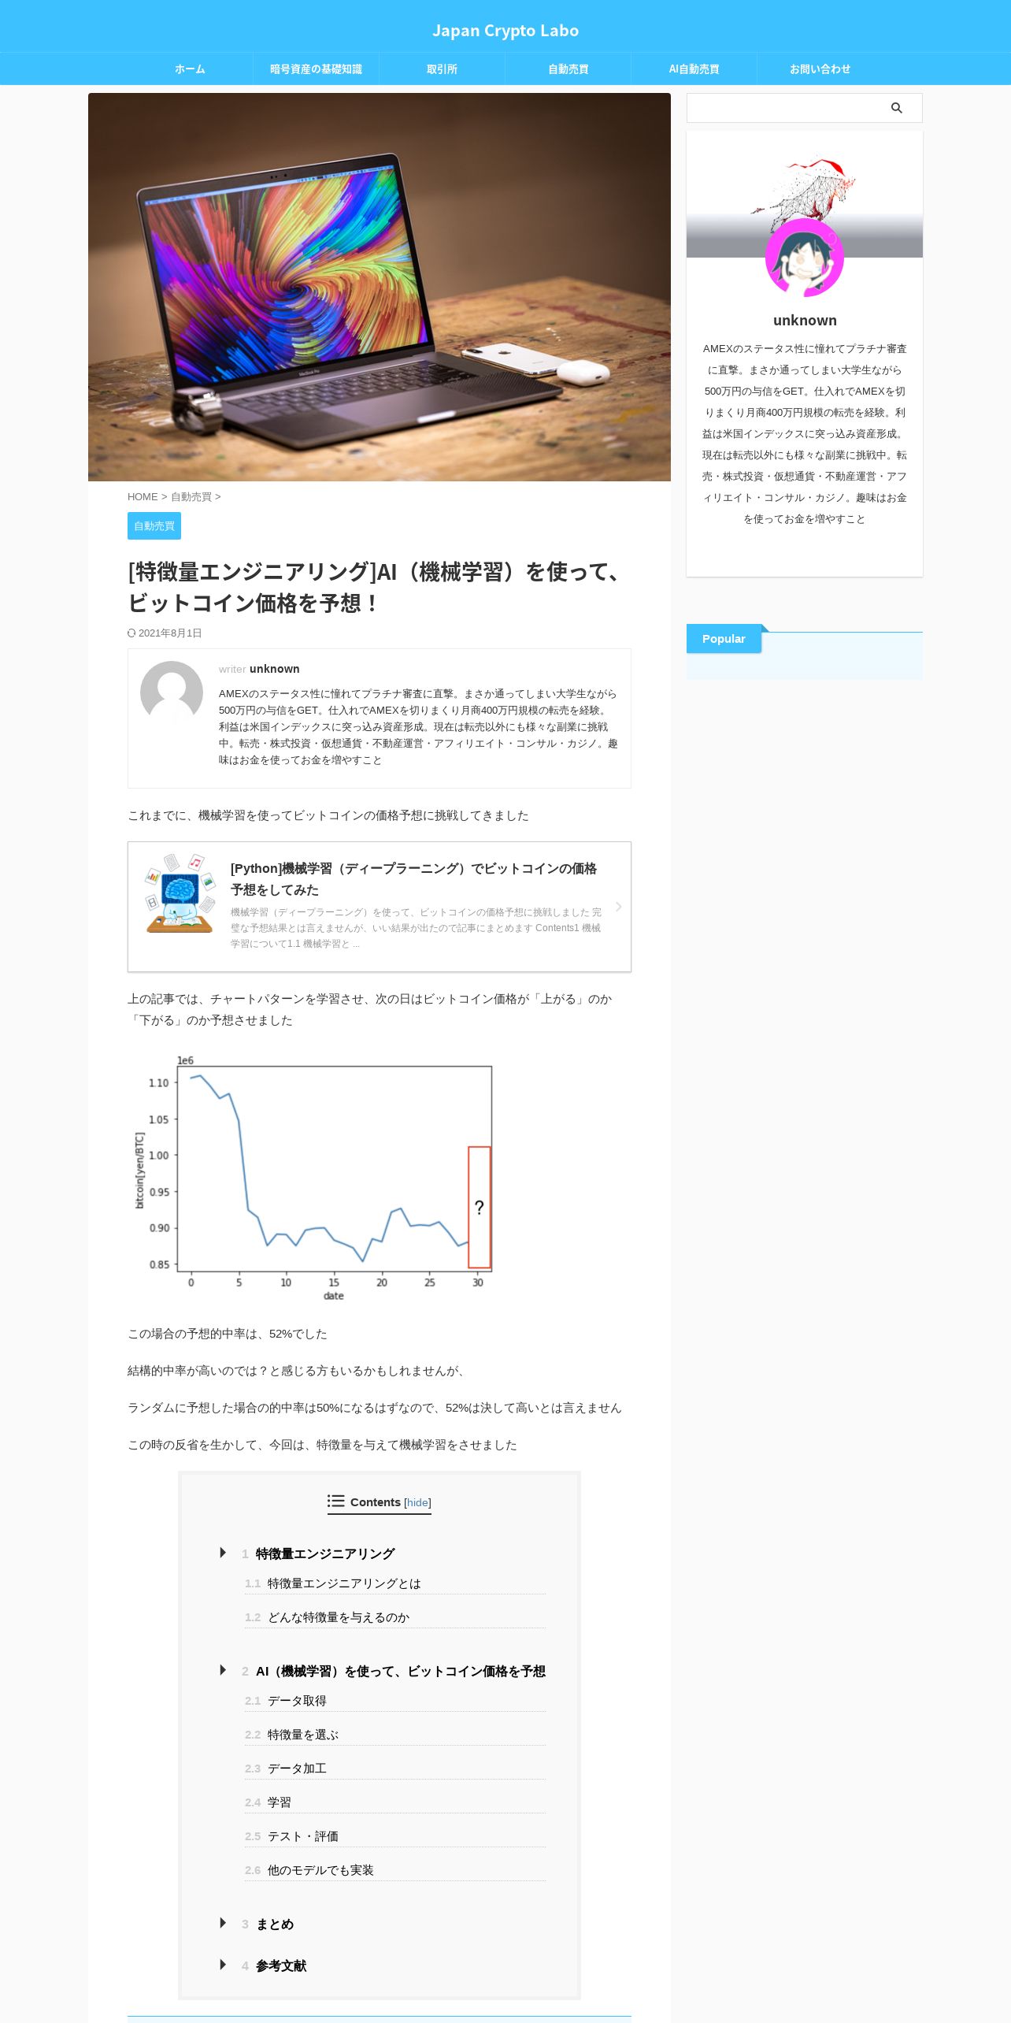1011x2023 pixels.
Task: Open the 取引所 menu item
Action: pyautogui.click(x=442, y=69)
